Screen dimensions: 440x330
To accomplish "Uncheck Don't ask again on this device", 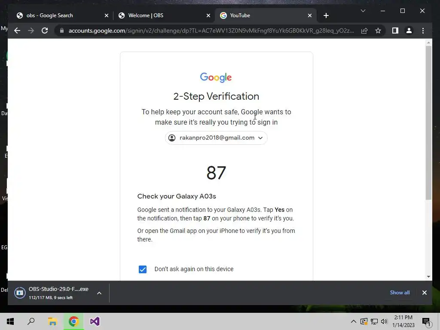I will [143, 269].
